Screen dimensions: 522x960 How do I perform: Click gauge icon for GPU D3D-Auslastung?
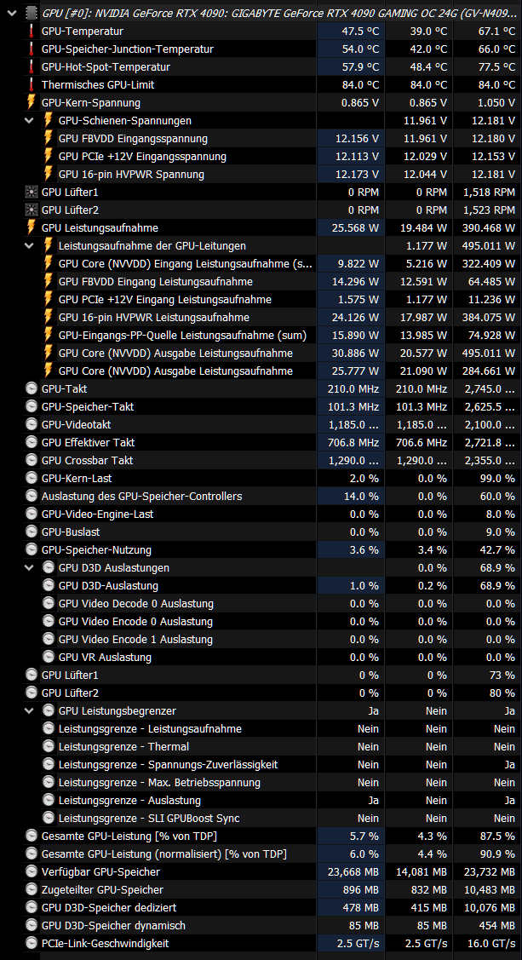click(49, 585)
